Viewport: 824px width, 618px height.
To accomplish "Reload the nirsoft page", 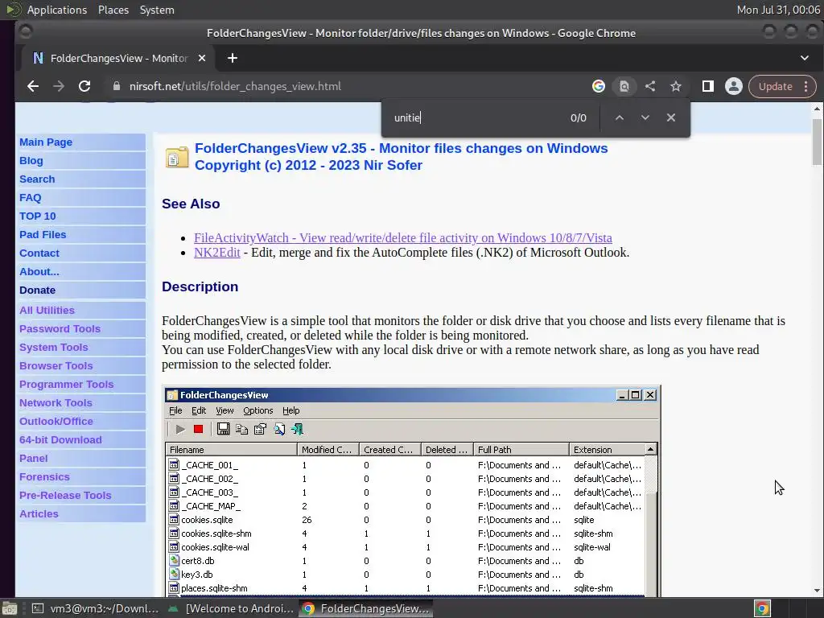I will click(x=84, y=86).
